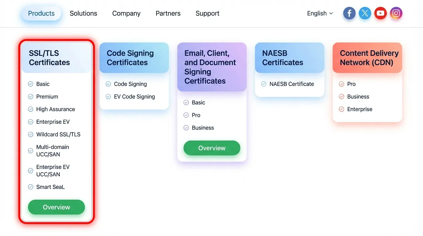Select the Wildcard SSL/TLS option

pyautogui.click(x=58, y=134)
